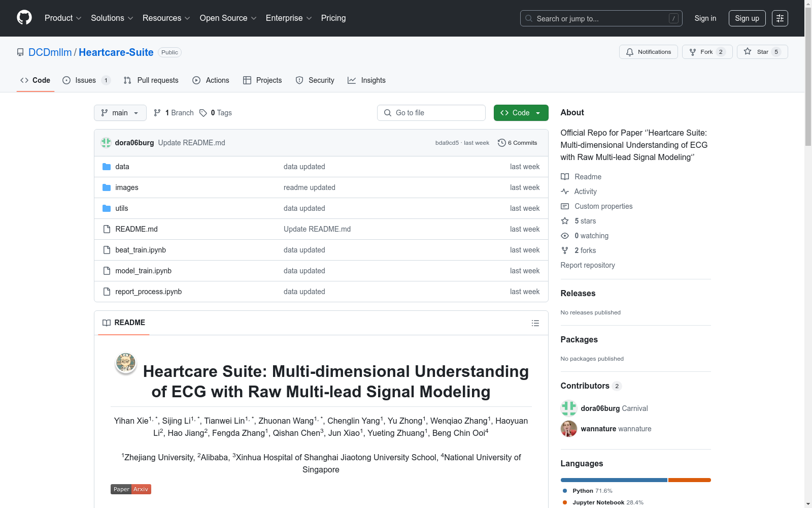Click the commit history clock icon
Image resolution: width=812 pixels, height=508 pixels.
pyautogui.click(x=502, y=143)
